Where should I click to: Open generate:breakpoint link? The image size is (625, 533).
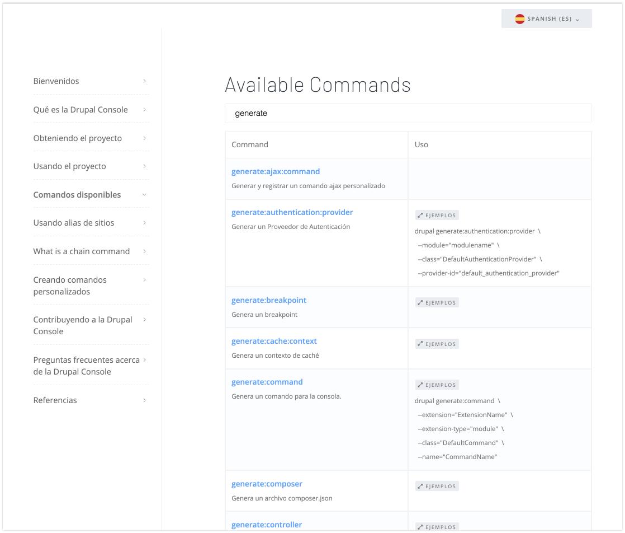pos(269,300)
